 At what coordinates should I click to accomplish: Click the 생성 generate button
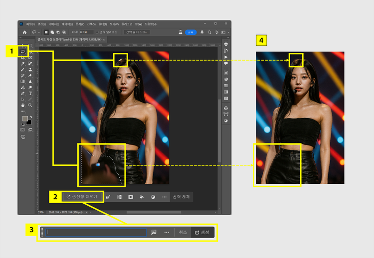pos(202,232)
